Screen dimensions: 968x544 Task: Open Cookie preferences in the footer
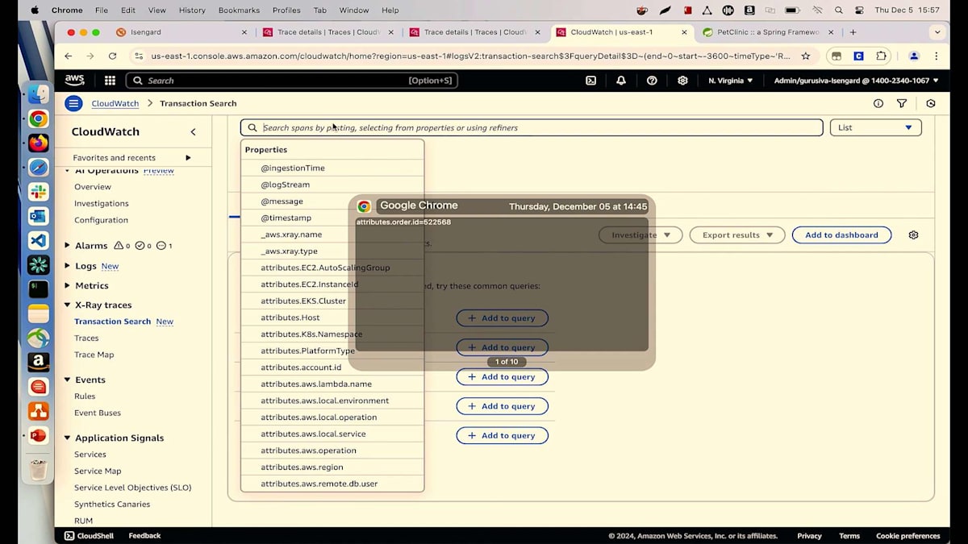click(908, 536)
